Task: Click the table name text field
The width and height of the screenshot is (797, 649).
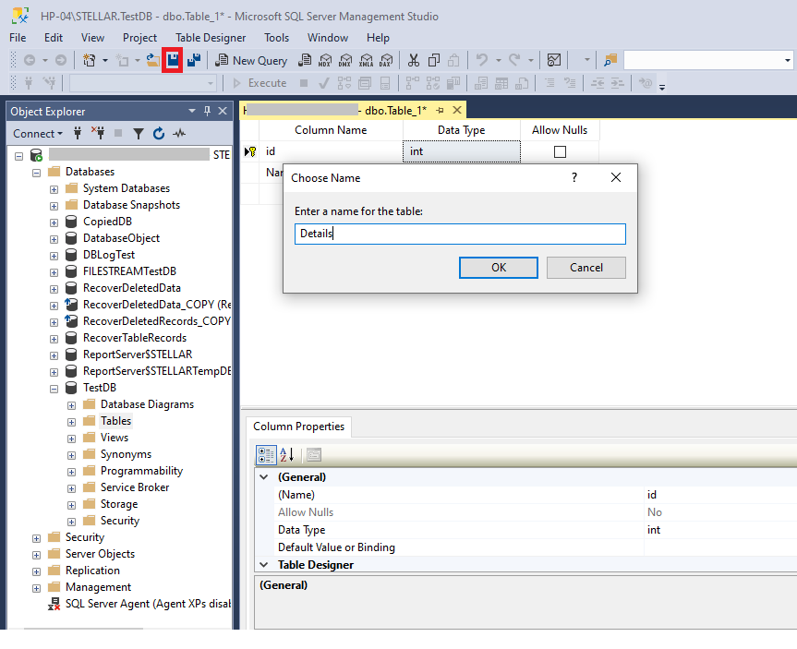Action: click(460, 234)
